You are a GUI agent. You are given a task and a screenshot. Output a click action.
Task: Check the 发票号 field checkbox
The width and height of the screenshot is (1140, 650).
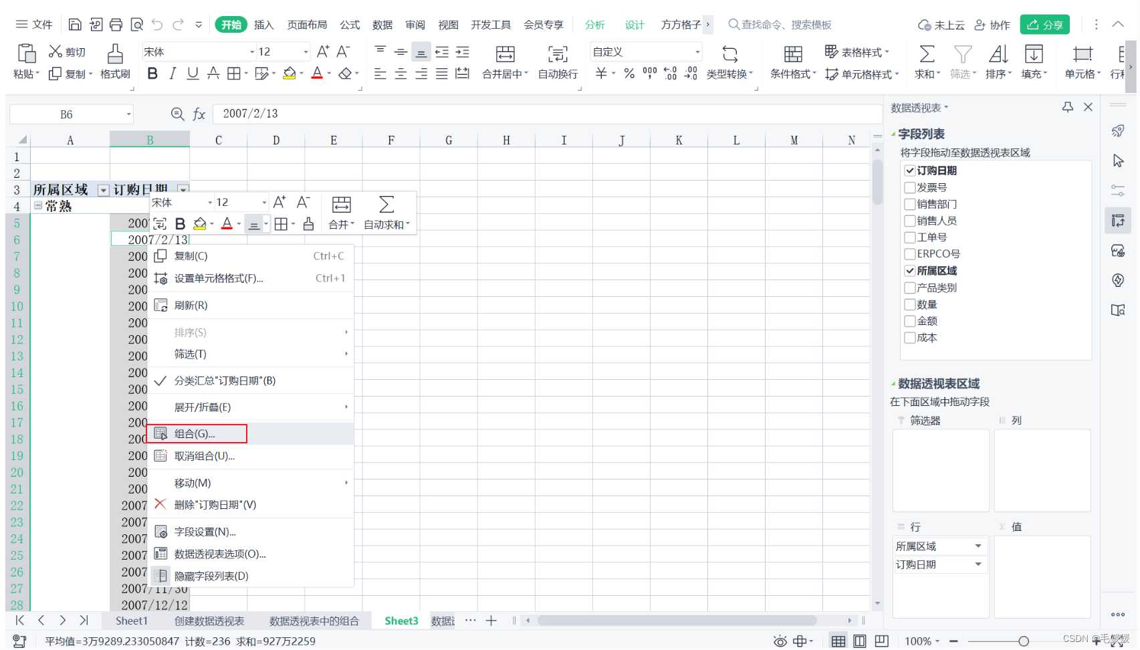pos(909,187)
